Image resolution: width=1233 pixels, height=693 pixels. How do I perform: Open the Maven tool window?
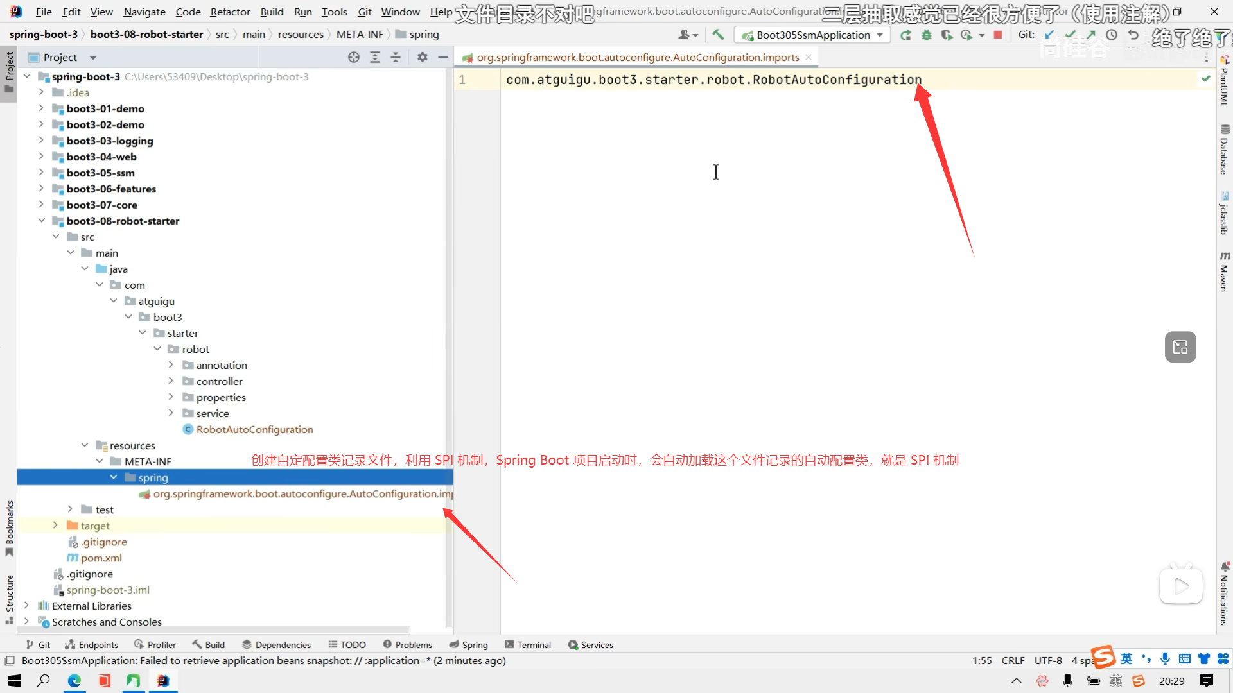pyautogui.click(x=1224, y=272)
